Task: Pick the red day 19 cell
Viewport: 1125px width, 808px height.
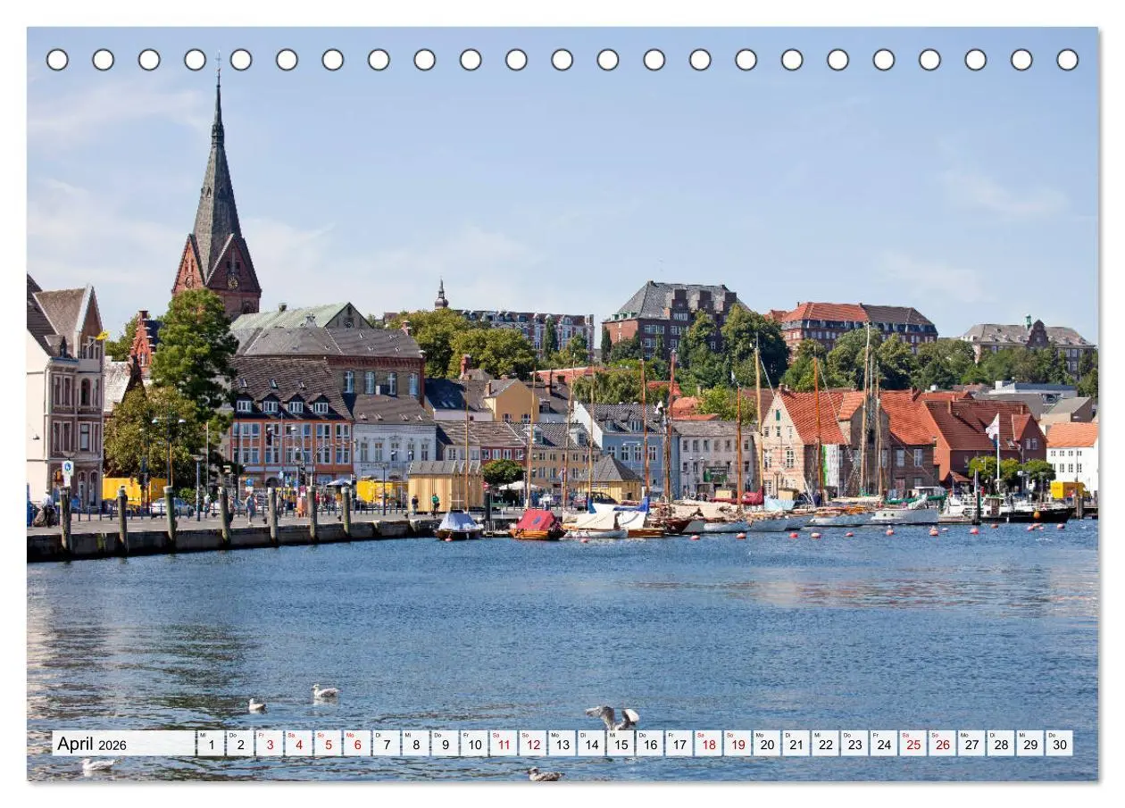Action: pyautogui.click(x=737, y=744)
